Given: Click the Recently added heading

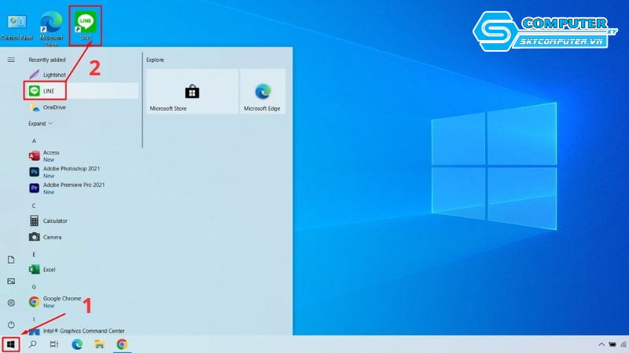Looking at the screenshot, I should tap(47, 60).
